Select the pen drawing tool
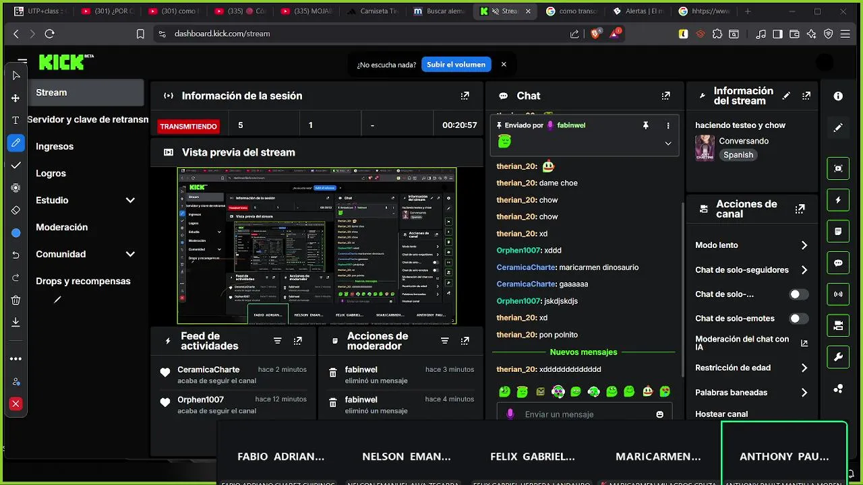863x485 pixels. (16, 143)
